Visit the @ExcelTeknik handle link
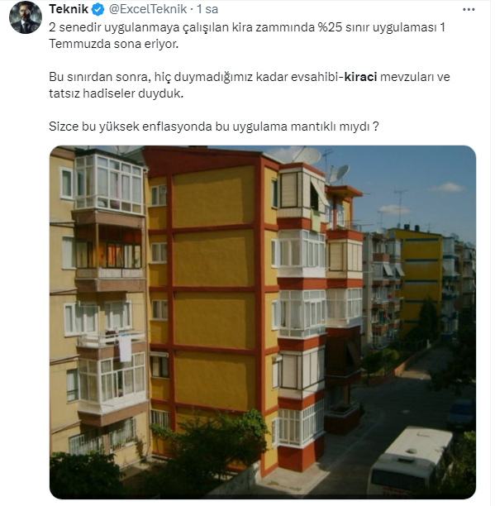 148,9
